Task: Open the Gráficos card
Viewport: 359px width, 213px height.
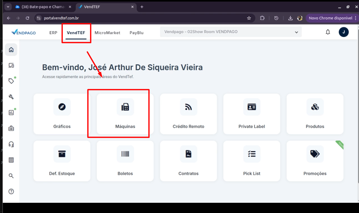Action: 62,114
